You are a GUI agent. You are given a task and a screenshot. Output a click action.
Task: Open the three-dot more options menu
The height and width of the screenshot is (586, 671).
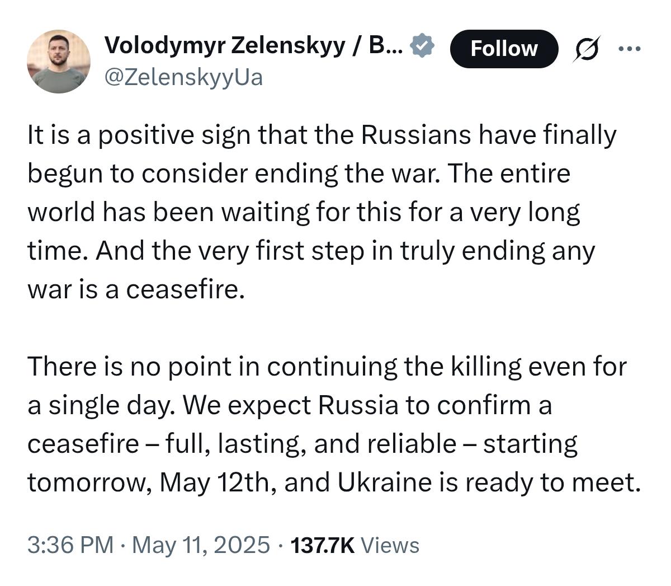pos(630,49)
